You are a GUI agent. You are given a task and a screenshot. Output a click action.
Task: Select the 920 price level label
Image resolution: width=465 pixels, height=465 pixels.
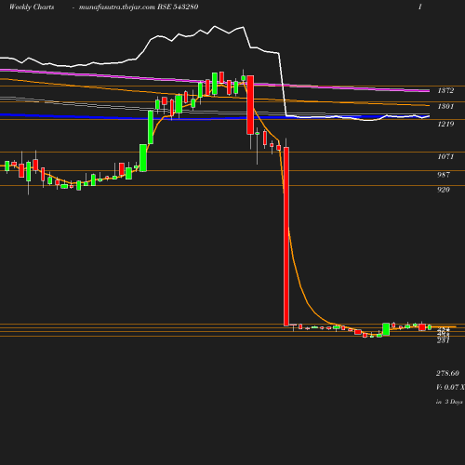444,190
